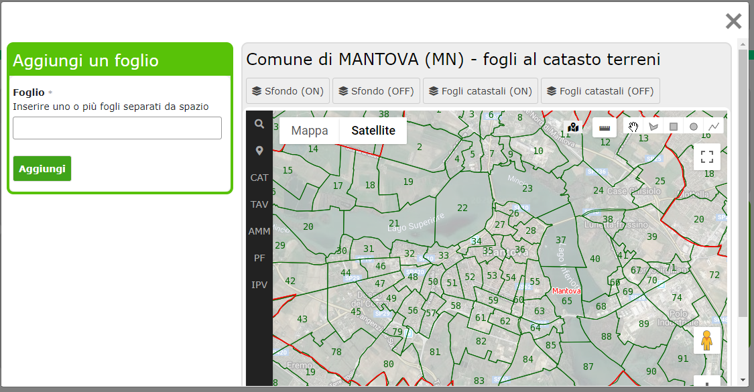Click sheet number 24 on the map

599,190
